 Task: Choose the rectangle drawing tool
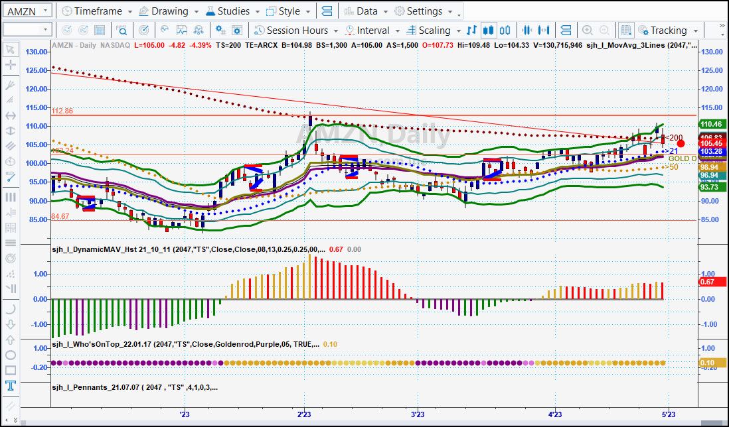pos(10,371)
